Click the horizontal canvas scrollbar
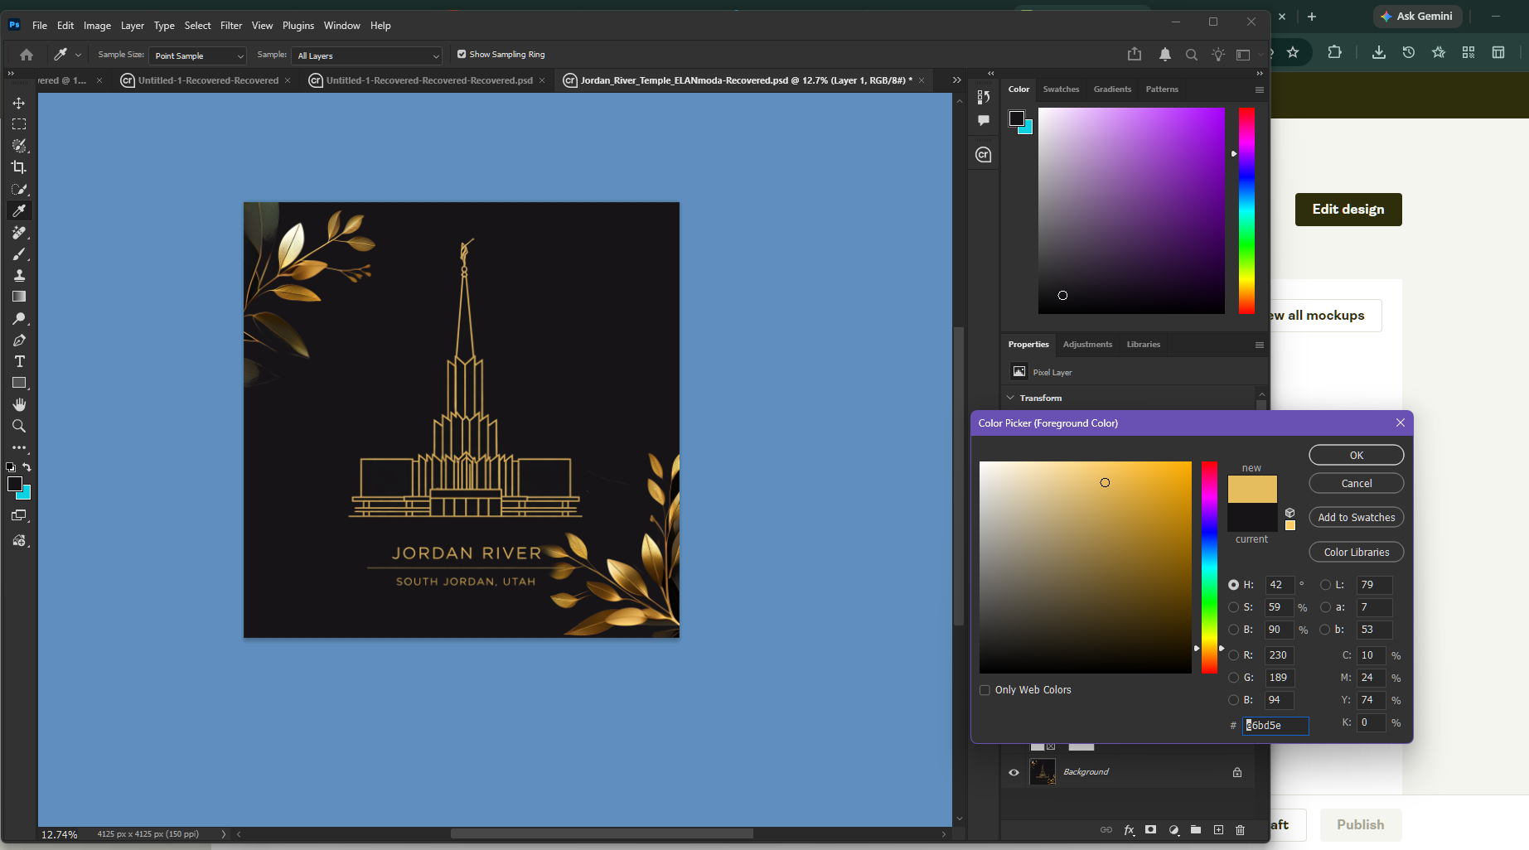Viewport: 1529px width, 850px height. (x=602, y=834)
